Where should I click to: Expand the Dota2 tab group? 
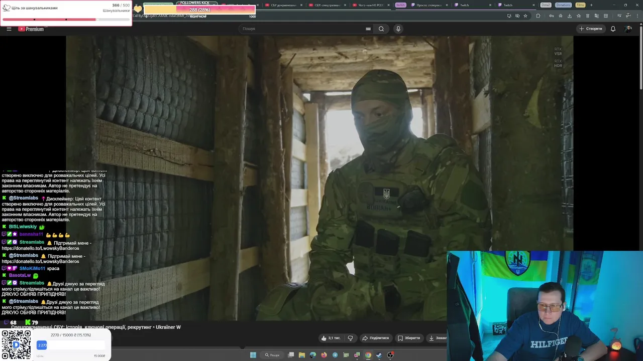[546, 5]
